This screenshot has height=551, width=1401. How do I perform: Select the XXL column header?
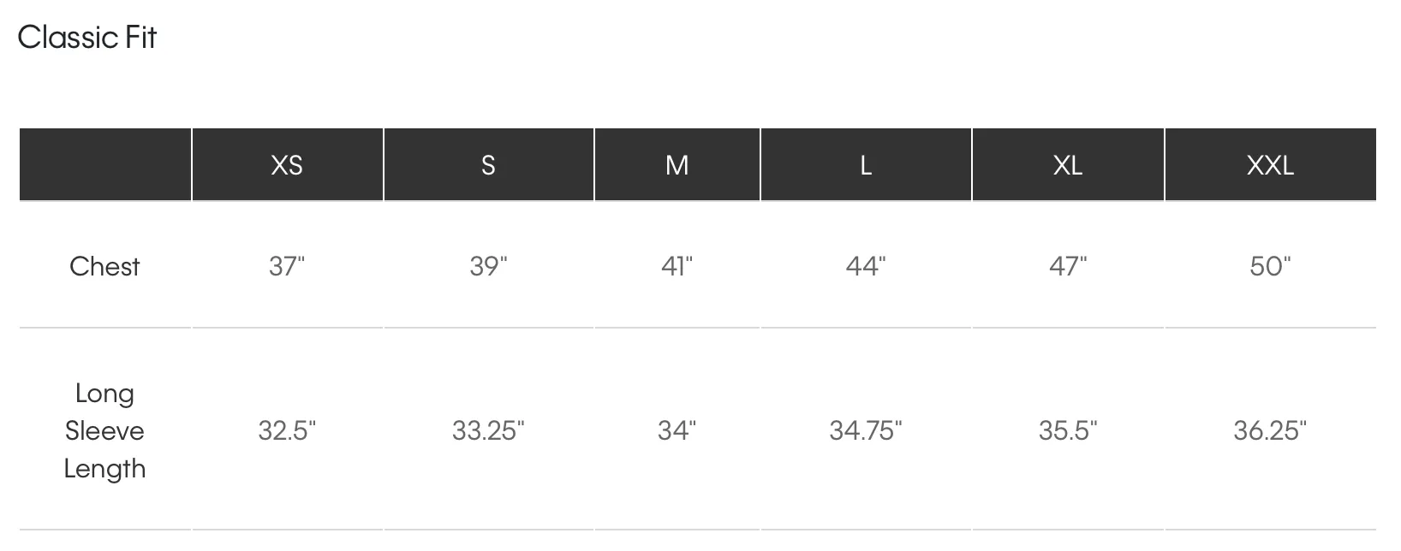pos(1270,164)
